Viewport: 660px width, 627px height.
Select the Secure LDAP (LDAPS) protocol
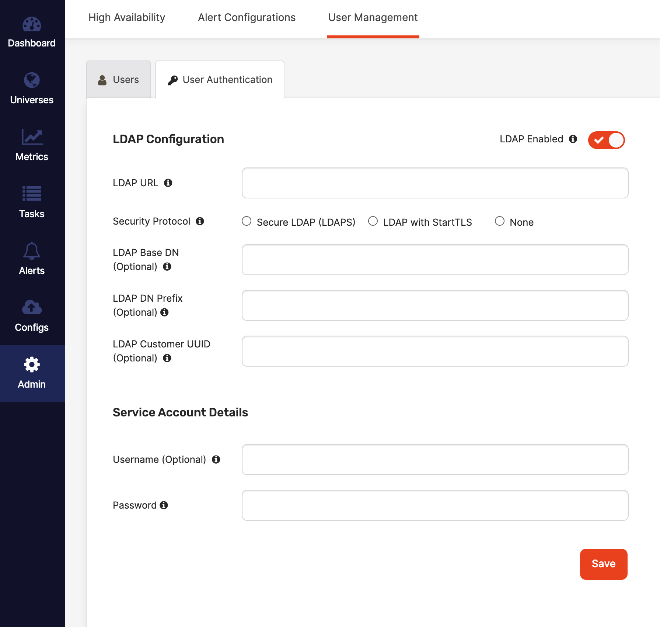pyautogui.click(x=247, y=221)
